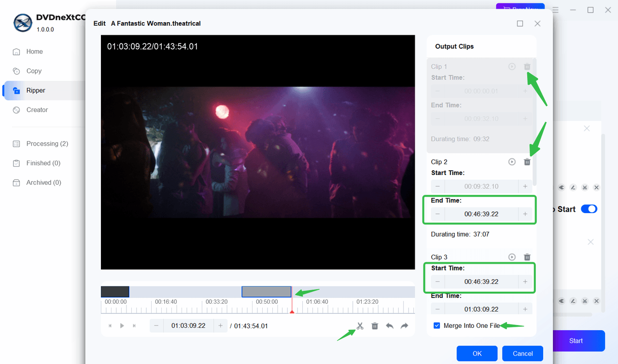Click the scissors cut icon below the timeline

pyautogui.click(x=360, y=326)
